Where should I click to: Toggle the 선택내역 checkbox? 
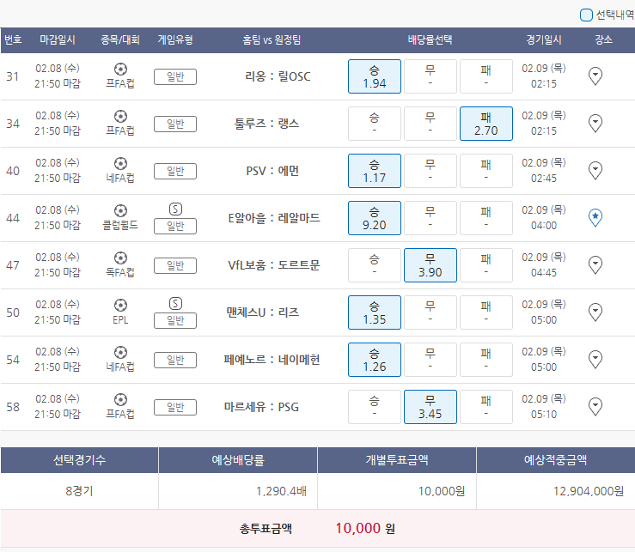coord(586,15)
